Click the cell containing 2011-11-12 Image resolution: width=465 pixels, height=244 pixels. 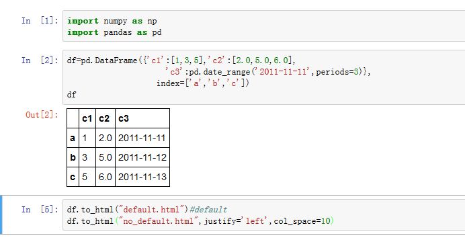[x=142, y=157]
